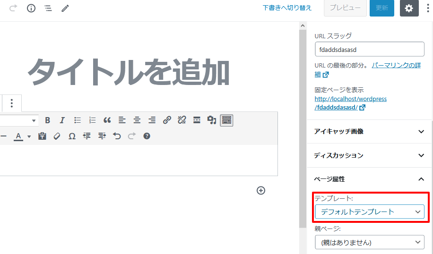
Task: Increase indent
Action: point(102,136)
